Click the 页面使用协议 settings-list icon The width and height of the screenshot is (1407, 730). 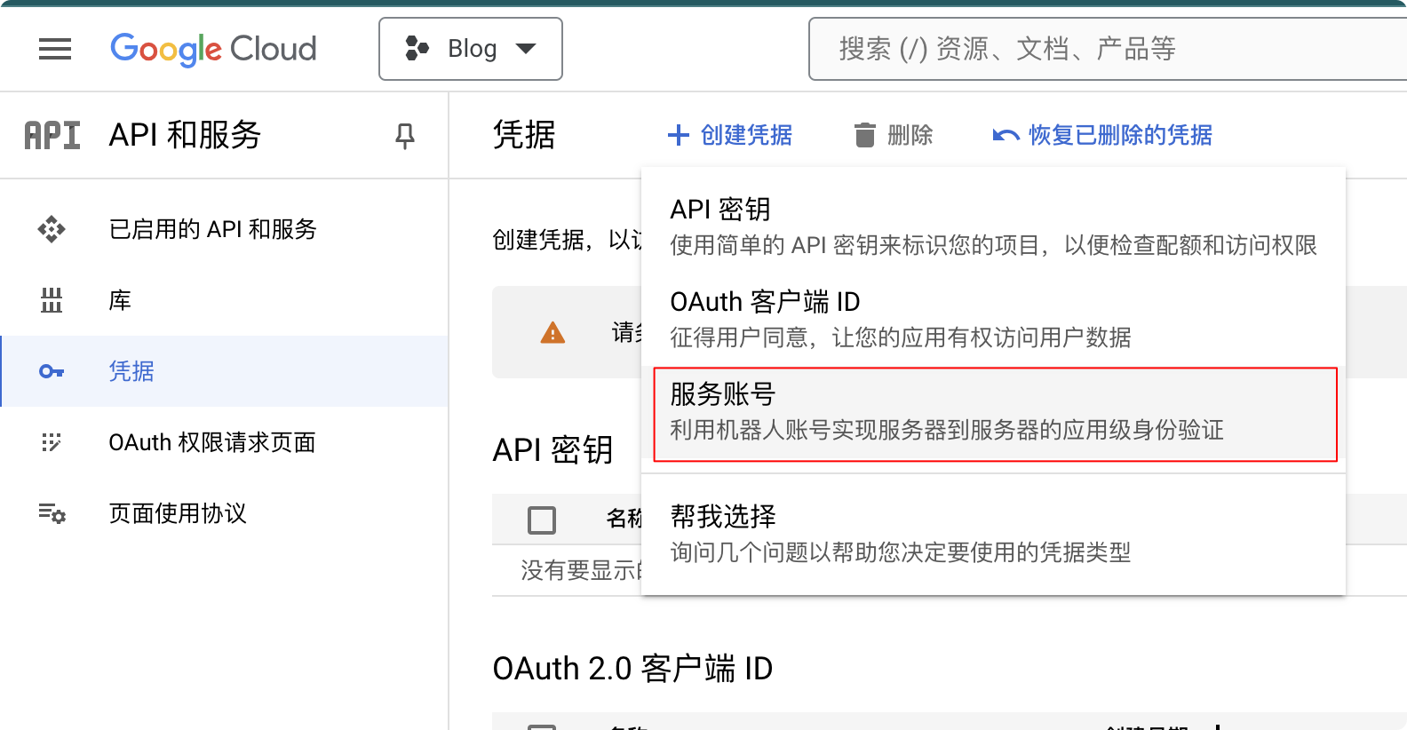click(52, 513)
